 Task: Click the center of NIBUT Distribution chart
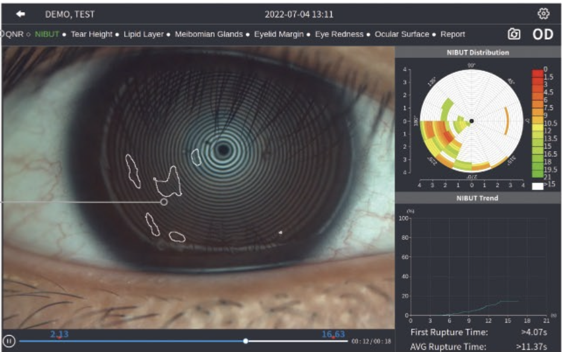[472, 121]
